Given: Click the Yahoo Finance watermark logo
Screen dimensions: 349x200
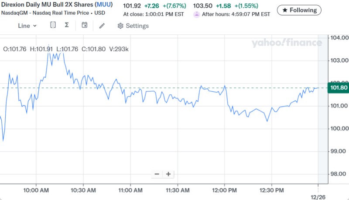Looking at the screenshot, I should (x=286, y=43).
